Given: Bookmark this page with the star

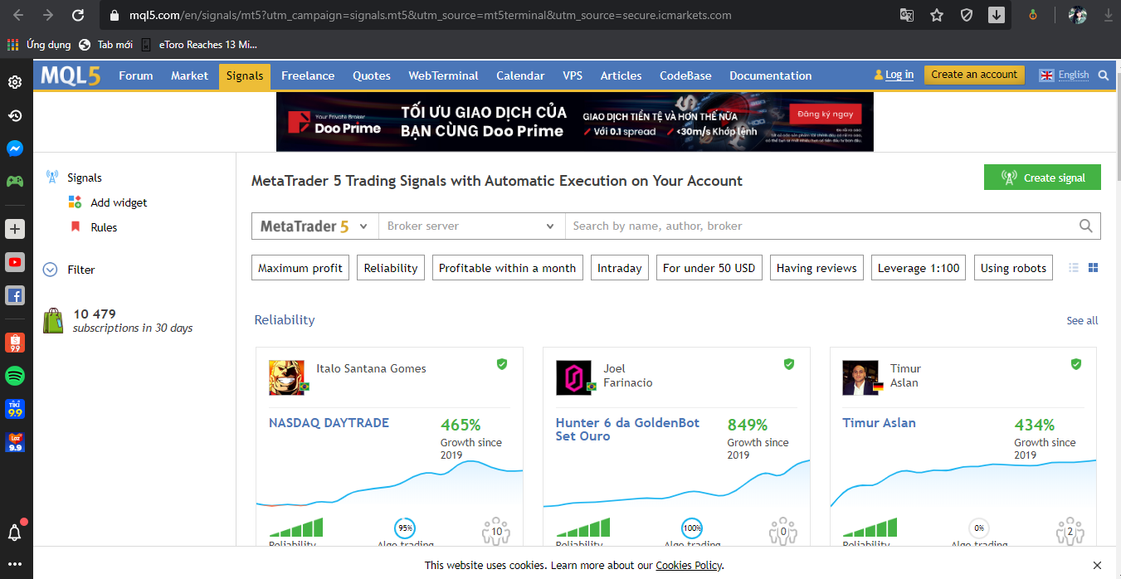Looking at the screenshot, I should [x=937, y=15].
